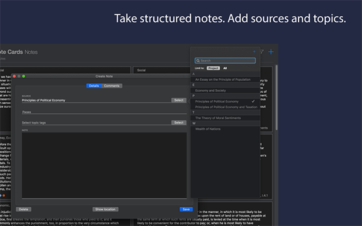Click the Pages input field
Image resolution: width=362 pixels, height=226 pixels.
pyautogui.click(x=104, y=112)
